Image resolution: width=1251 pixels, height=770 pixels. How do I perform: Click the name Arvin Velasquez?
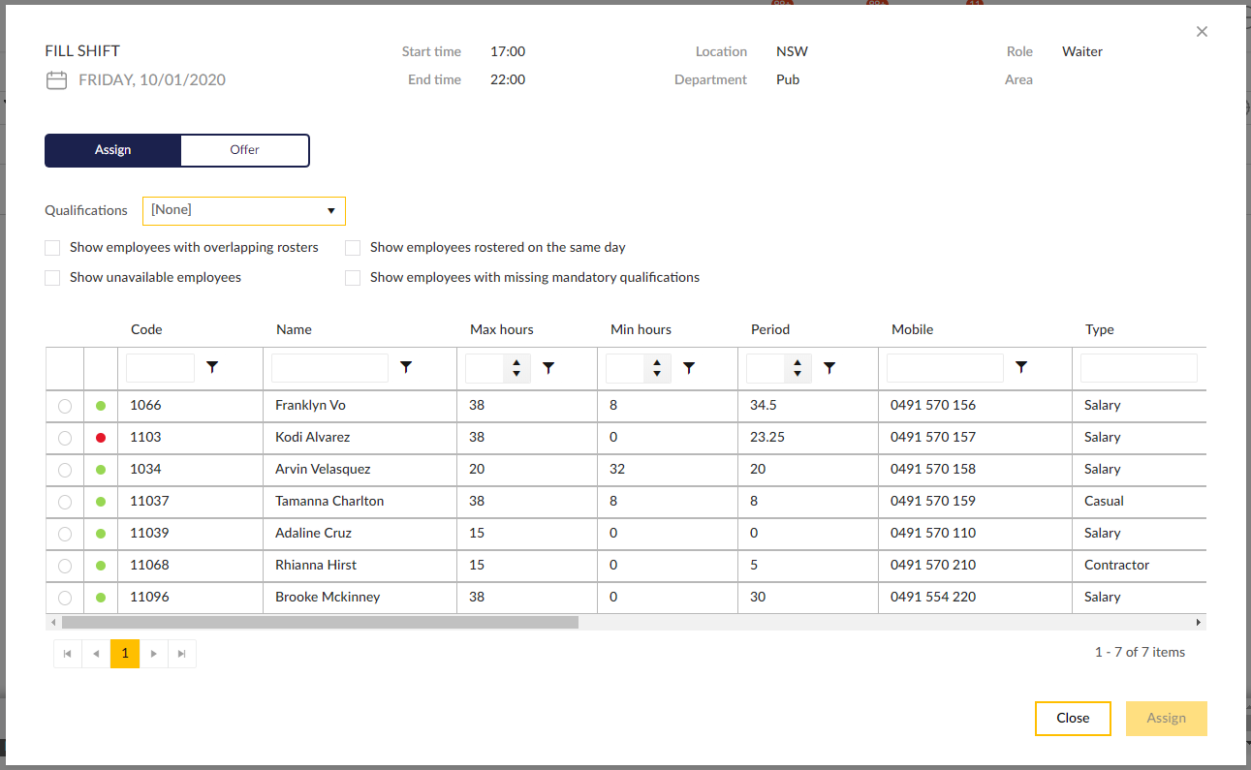[x=323, y=470]
